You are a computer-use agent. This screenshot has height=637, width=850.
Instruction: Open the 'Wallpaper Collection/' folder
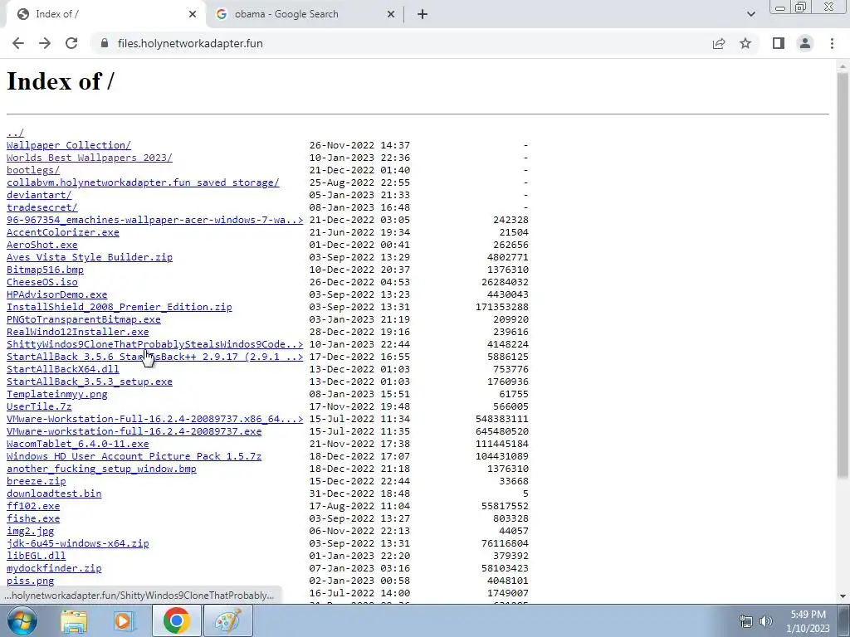tap(69, 145)
